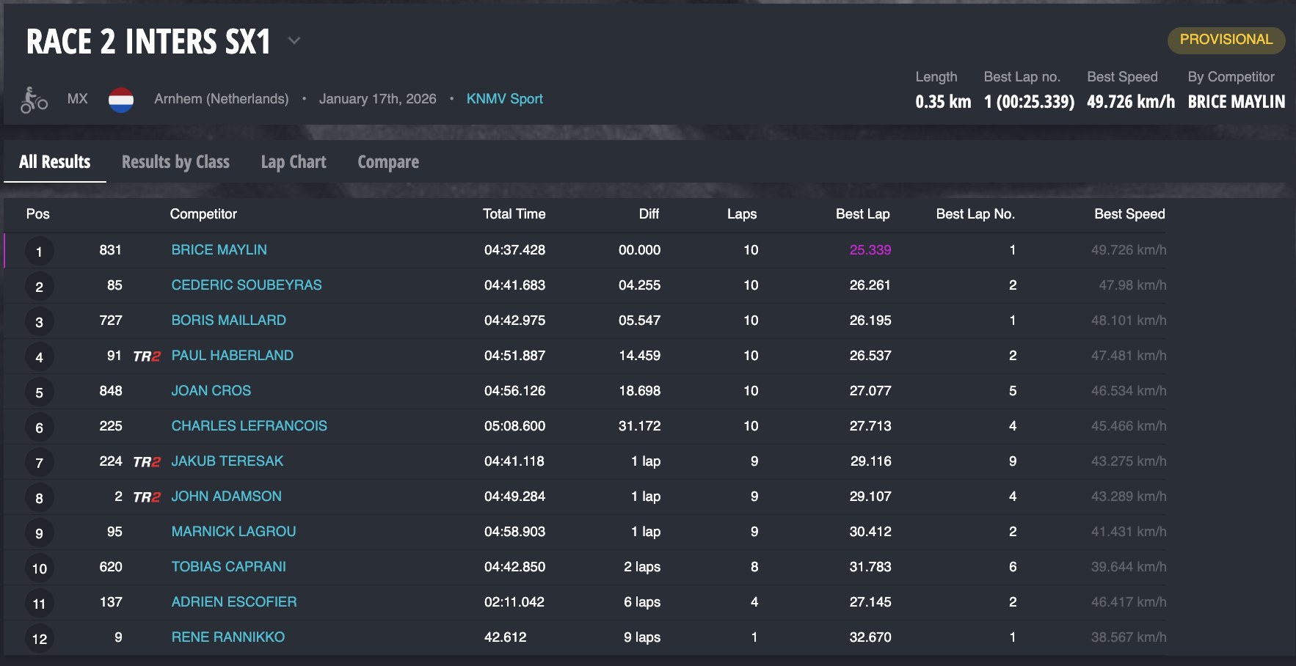Click the position 1 circle badge
The width and height of the screenshot is (1296, 666).
(x=39, y=252)
